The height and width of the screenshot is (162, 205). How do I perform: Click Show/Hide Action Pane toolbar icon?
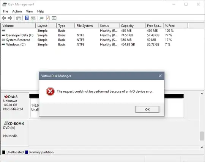pos(33,18)
